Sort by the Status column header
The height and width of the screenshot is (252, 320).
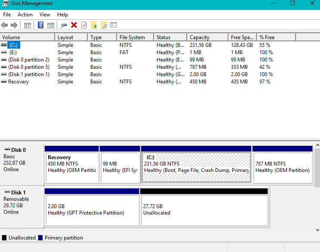(170, 37)
